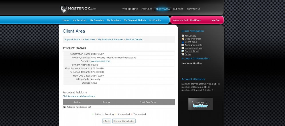The width and height of the screenshot is (285, 126).
Task: Click the Back button
Action: pos(106,121)
